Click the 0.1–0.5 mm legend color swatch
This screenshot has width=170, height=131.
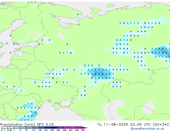coord(5,128)
